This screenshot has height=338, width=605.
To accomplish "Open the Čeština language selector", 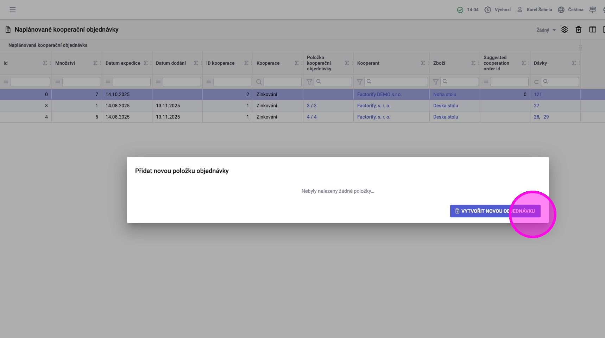I will pyautogui.click(x=571, y=10).
